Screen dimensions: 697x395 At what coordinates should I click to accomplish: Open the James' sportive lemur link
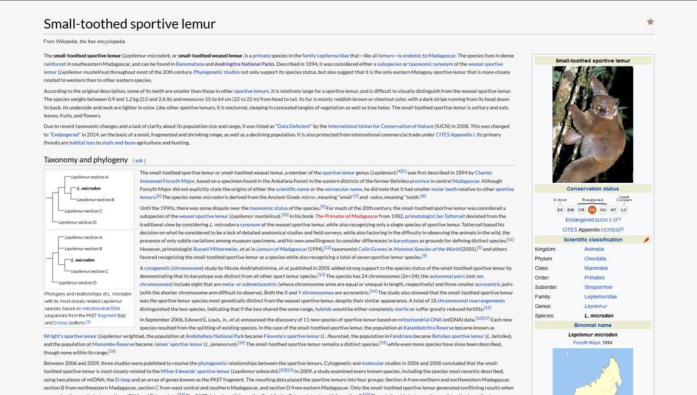[x=178, y=344]
